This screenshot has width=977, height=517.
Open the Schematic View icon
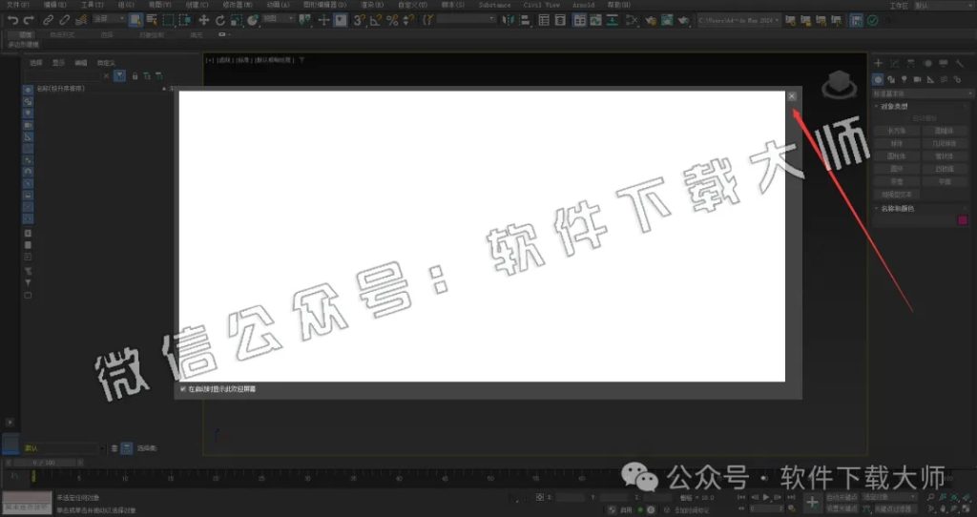pos(613,21)
